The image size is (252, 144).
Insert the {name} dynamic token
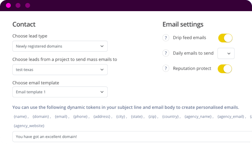point(20,117)
